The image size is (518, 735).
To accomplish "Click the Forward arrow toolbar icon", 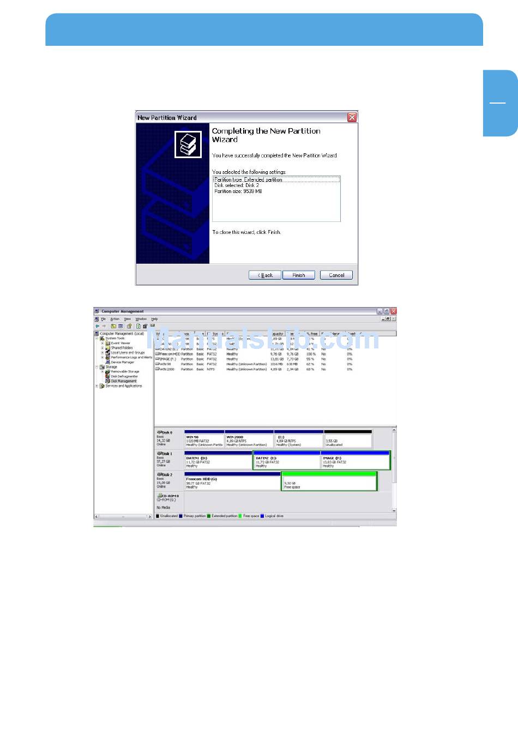I will pos(104,326).
